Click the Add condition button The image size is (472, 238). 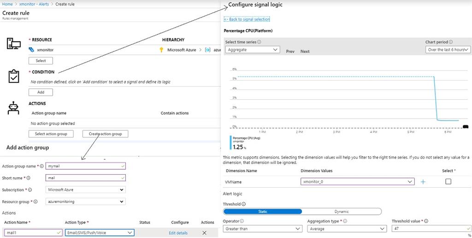pos(41,92)
